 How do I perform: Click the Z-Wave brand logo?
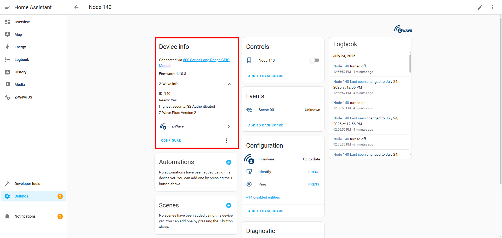[403, 29]
